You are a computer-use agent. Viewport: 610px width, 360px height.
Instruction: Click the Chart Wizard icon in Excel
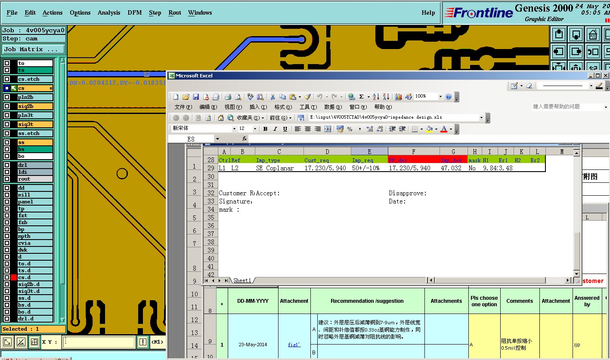(398, 97)
